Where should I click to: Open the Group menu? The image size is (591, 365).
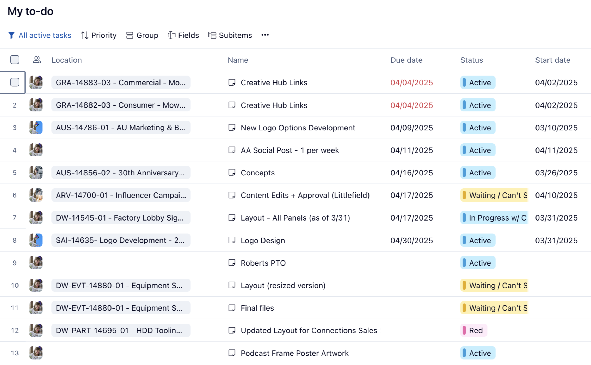(x=142, y=35)
